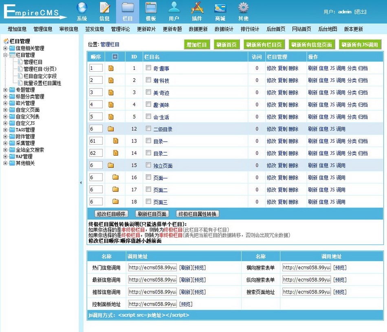
Task: Click the plus icon in table header
Action: click(x=115, y=57)
